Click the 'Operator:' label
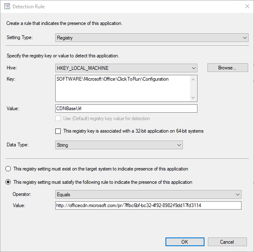Screen dimensions: 254x252 tap(22, 194)
